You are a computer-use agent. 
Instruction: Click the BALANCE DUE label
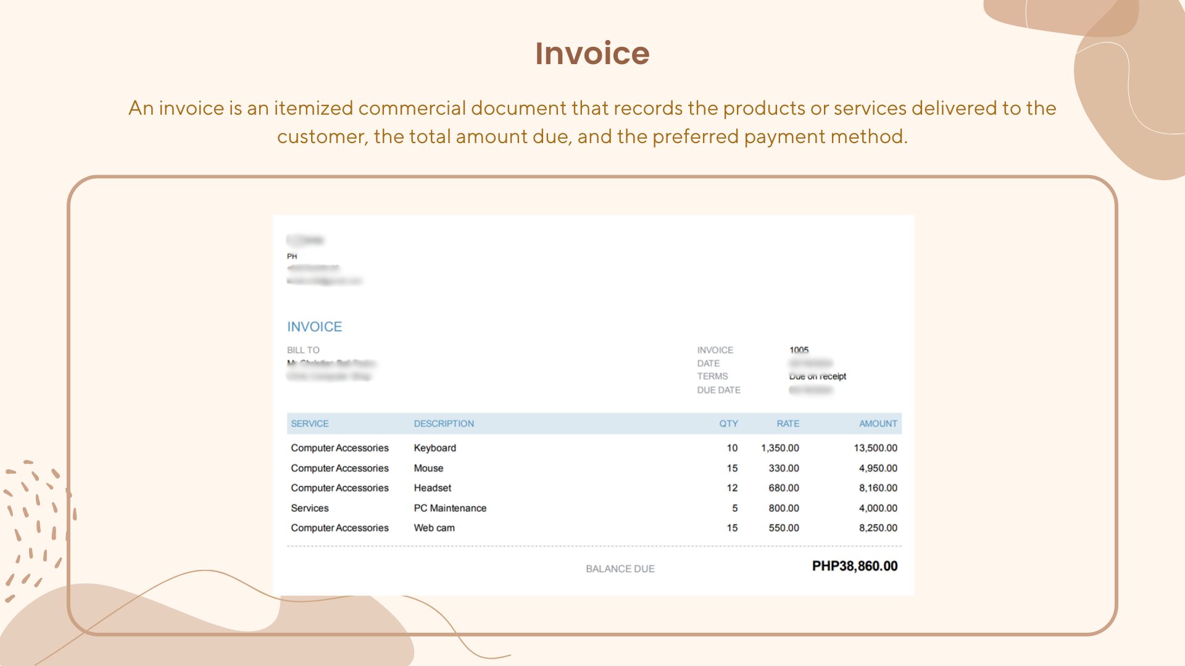click(620, 569)
